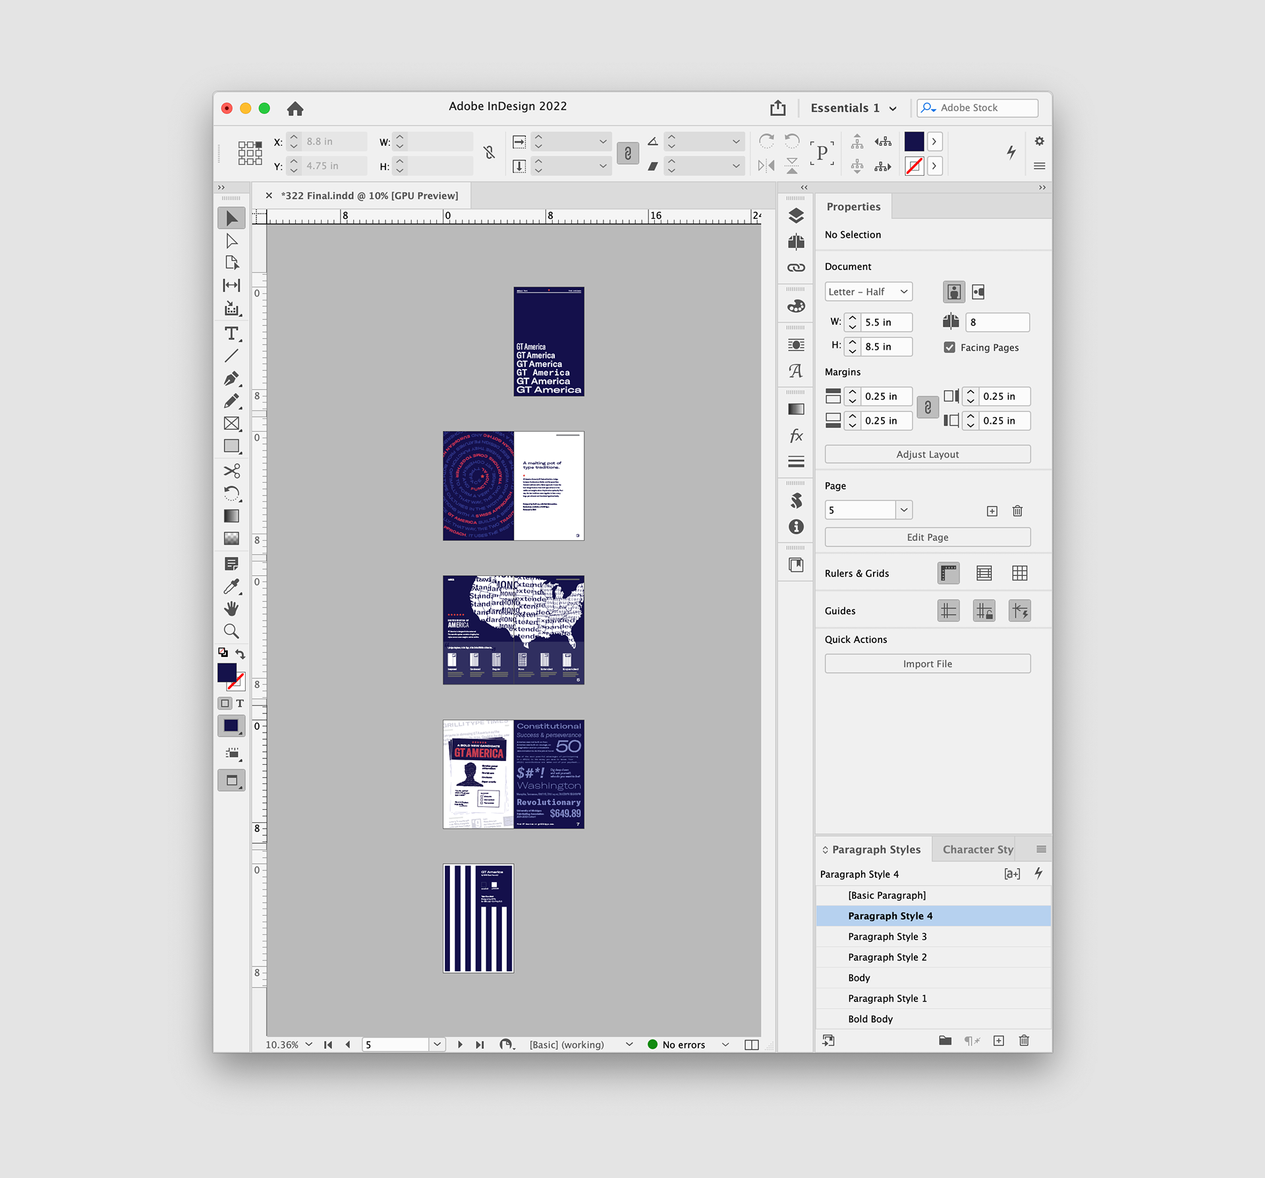Screen dimensions: 1265x1178
Task: Open the Layers panel icon
Action: [796, 215]
